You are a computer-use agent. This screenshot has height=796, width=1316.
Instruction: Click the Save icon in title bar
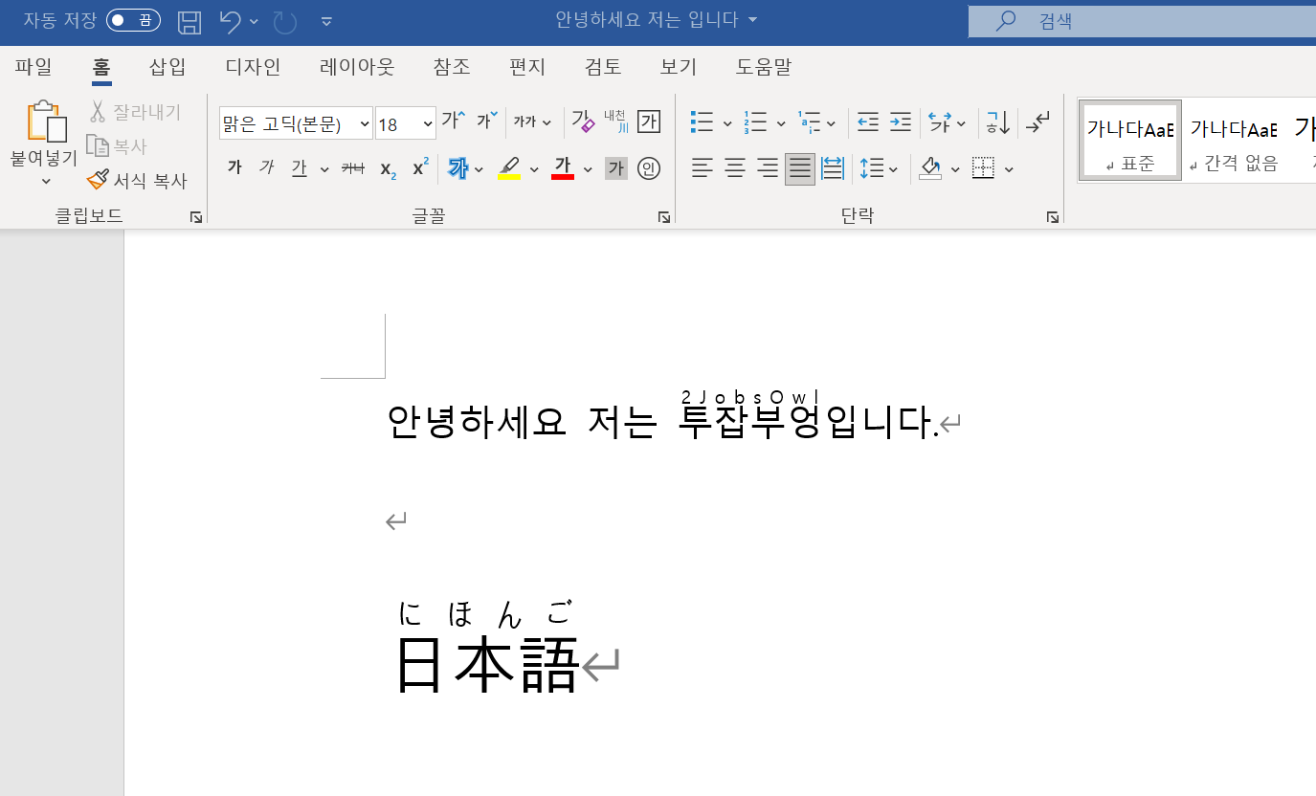tap(190, 20)
